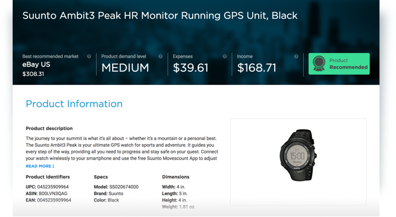Click the Product Information heading
The width and height of the screenshot is (396, 217).
click(74, 104)
